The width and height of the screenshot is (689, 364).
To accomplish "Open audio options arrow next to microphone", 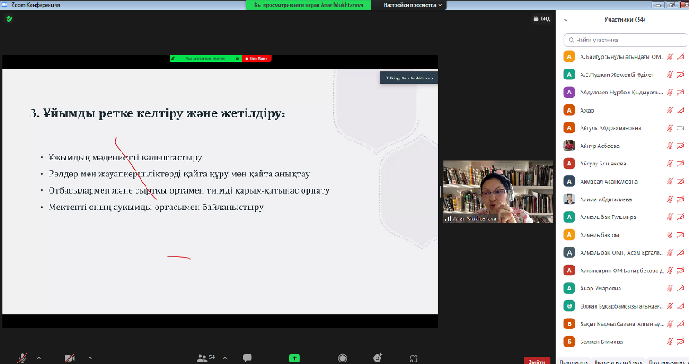I will click(38, 358).
